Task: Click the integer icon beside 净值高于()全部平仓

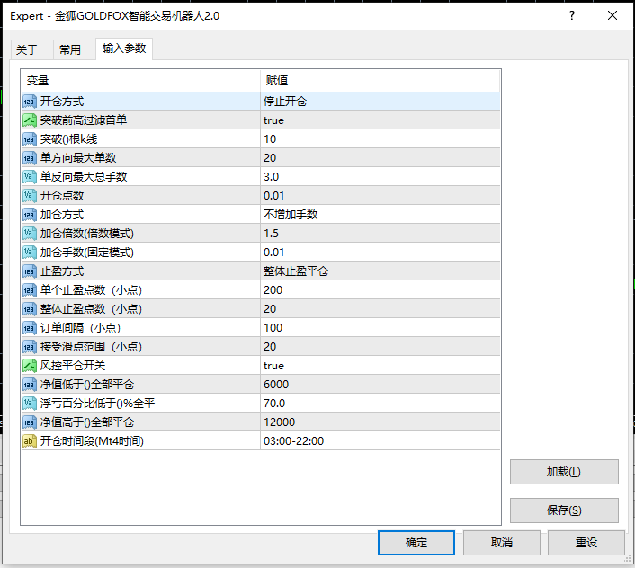Action: click(x=30, y=422)
